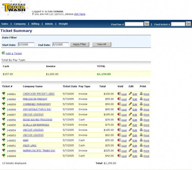Open company name link for ticket 140861
Image resolution: width=192 pixels, height=170 pixels.
39,94
